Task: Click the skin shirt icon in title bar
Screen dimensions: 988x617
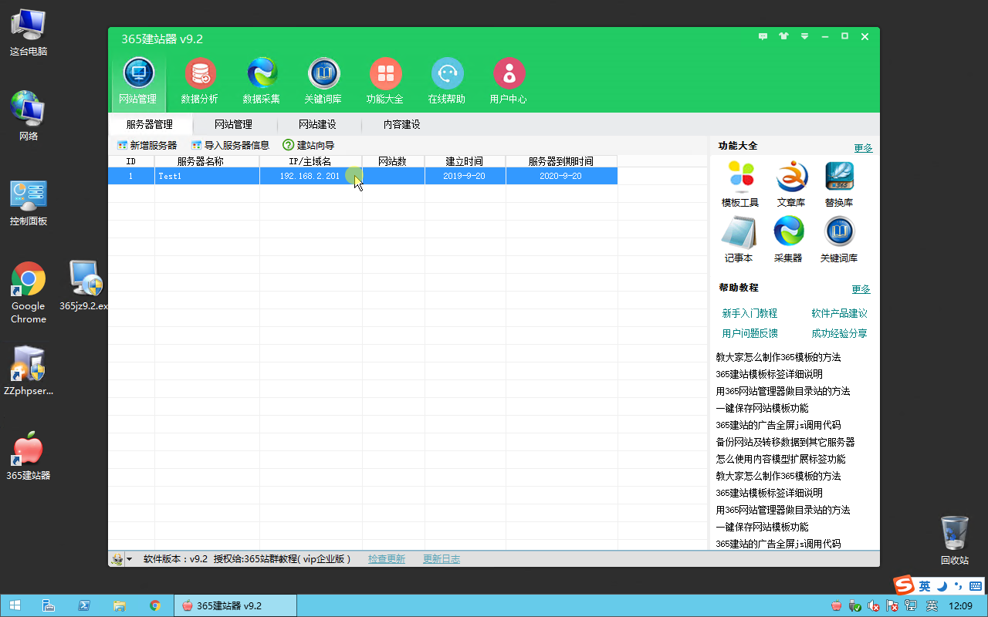Action: click(x=784, y=36)
